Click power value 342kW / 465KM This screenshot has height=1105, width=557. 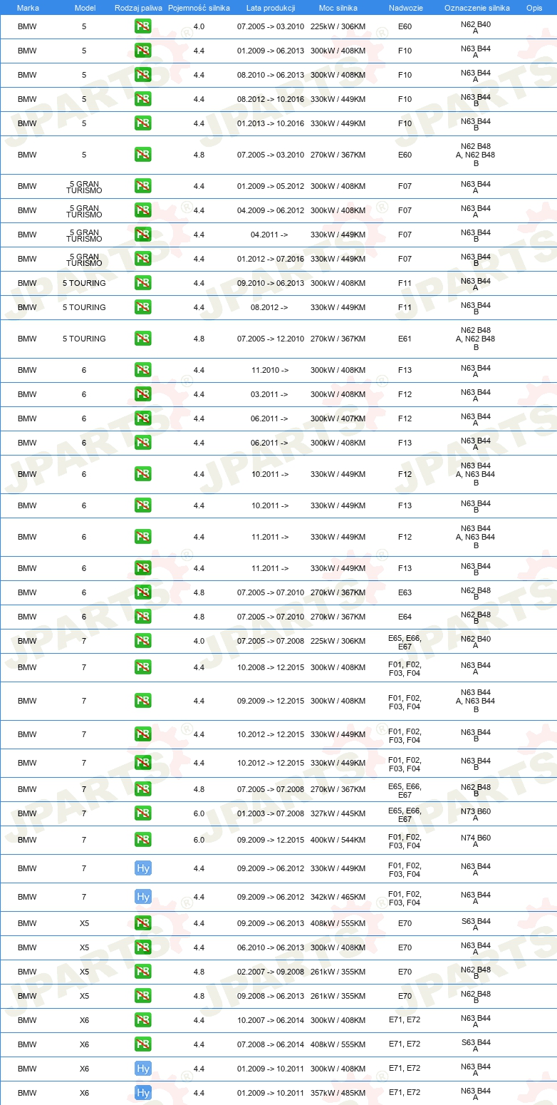pos(338,897)
